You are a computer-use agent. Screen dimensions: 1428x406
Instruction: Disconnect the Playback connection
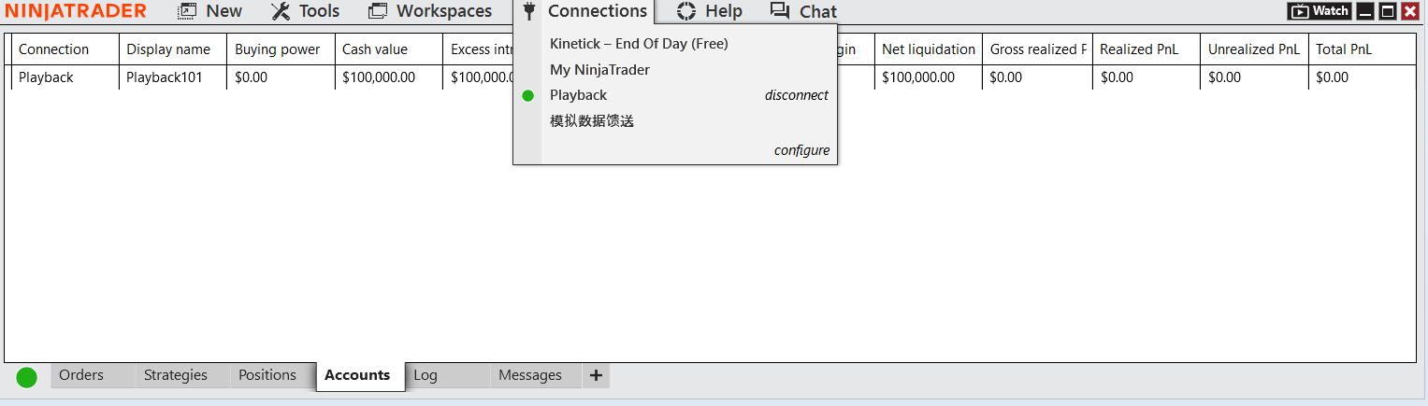coord(796,95)
